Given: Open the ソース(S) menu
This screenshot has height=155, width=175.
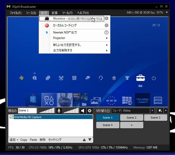Looking at the screenshot, I should (31, 13).
